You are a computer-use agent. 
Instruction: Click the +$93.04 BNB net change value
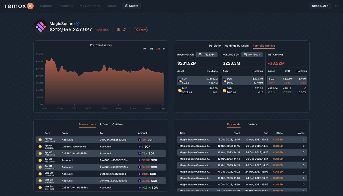[x=273, y=88]
